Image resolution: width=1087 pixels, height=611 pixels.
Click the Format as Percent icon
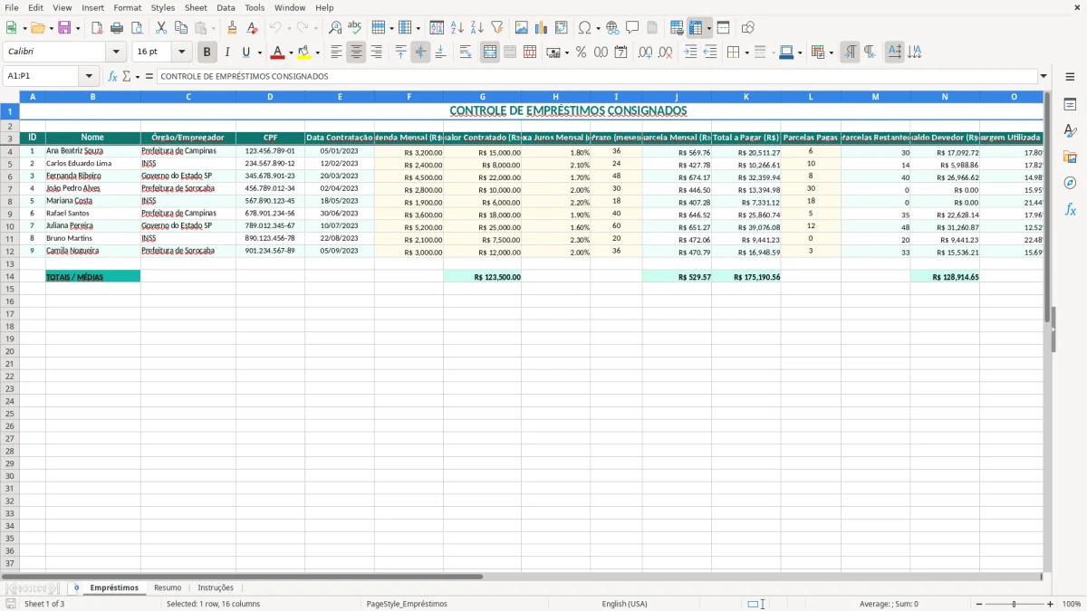point(581,53)
